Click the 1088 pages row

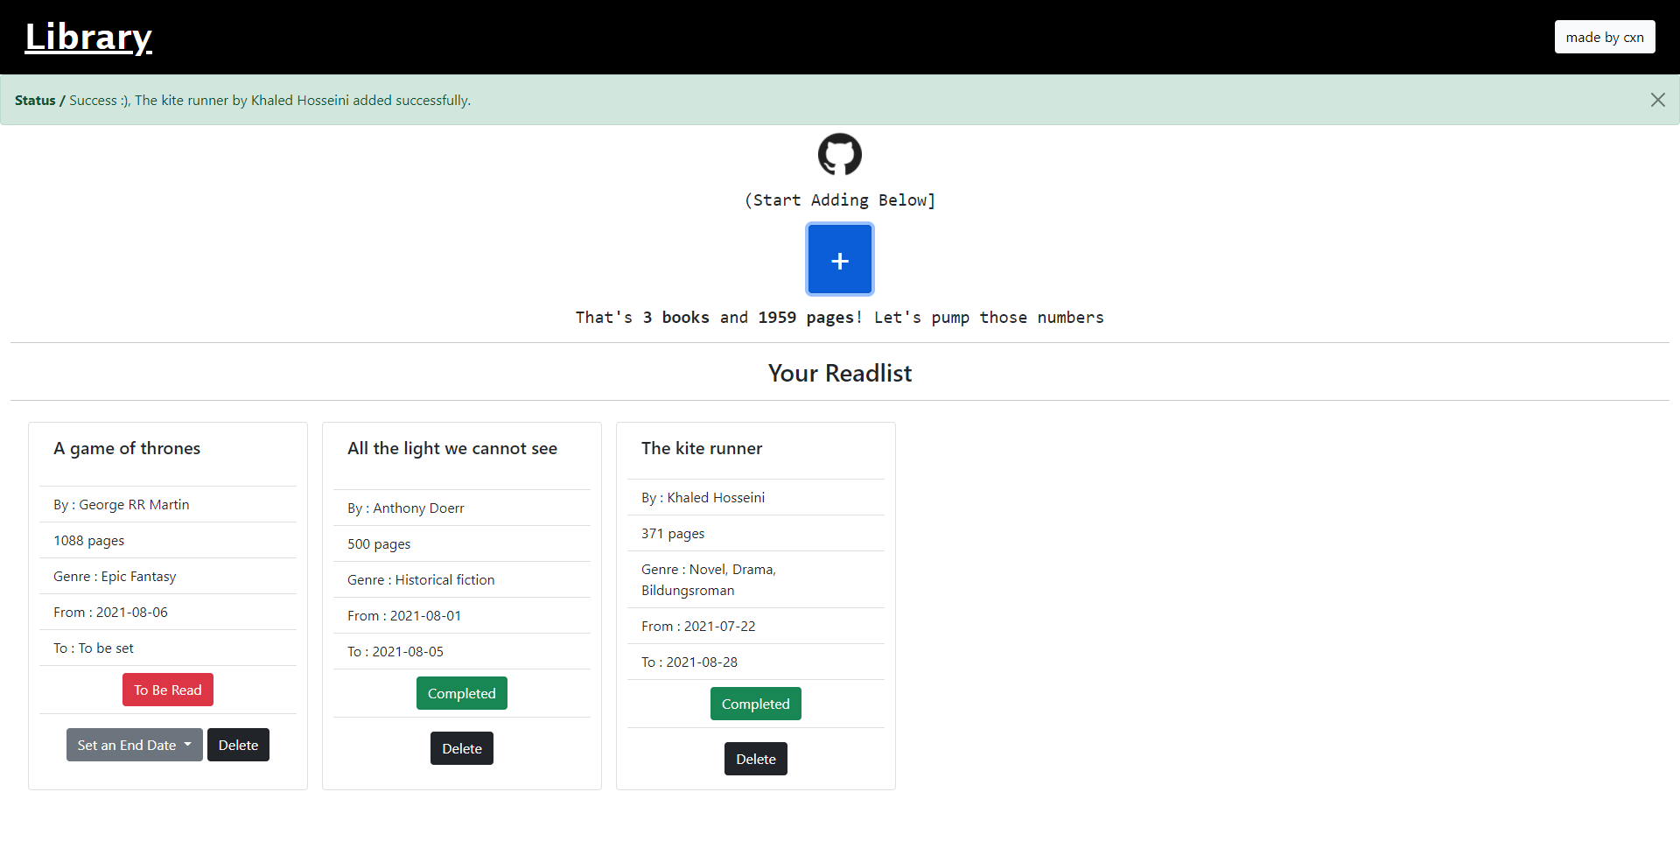[x=168, y=540]
